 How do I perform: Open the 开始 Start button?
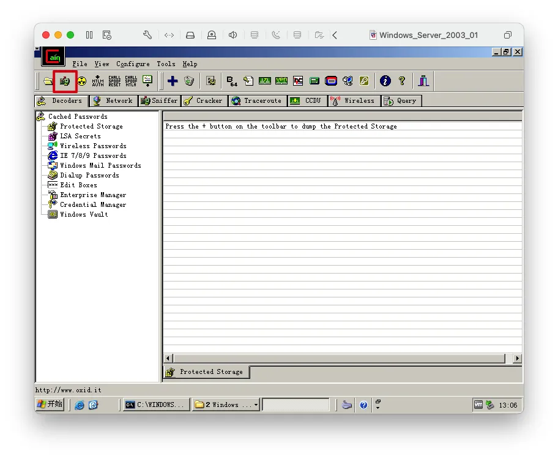click(50, 404)
